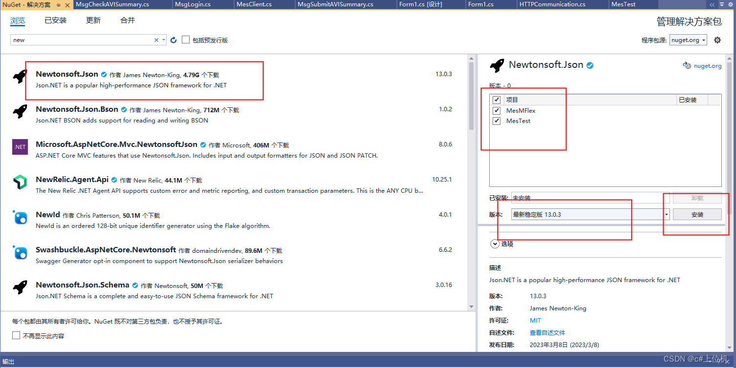Open the 输出 (Output) panel tab
This screenshot has height=368, width=736.
[8, 362]
